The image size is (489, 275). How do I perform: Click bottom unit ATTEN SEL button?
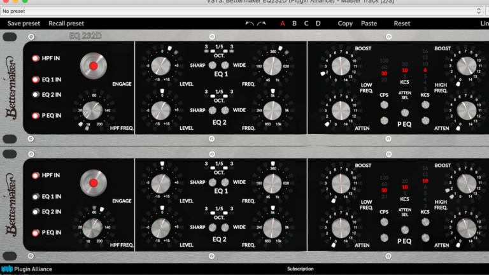[405, 230]
